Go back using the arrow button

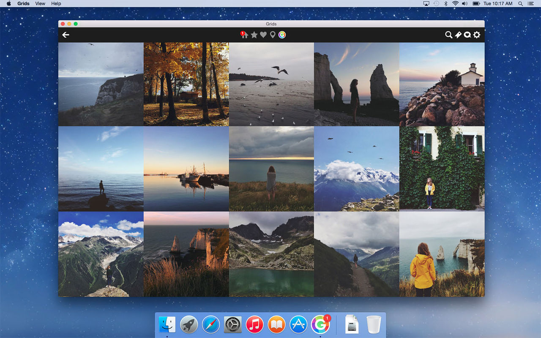[66, 35]
